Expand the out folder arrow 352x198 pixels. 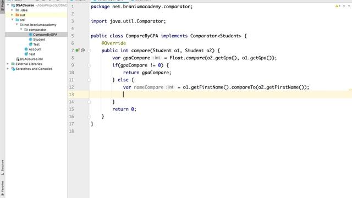tap(12, 15)
